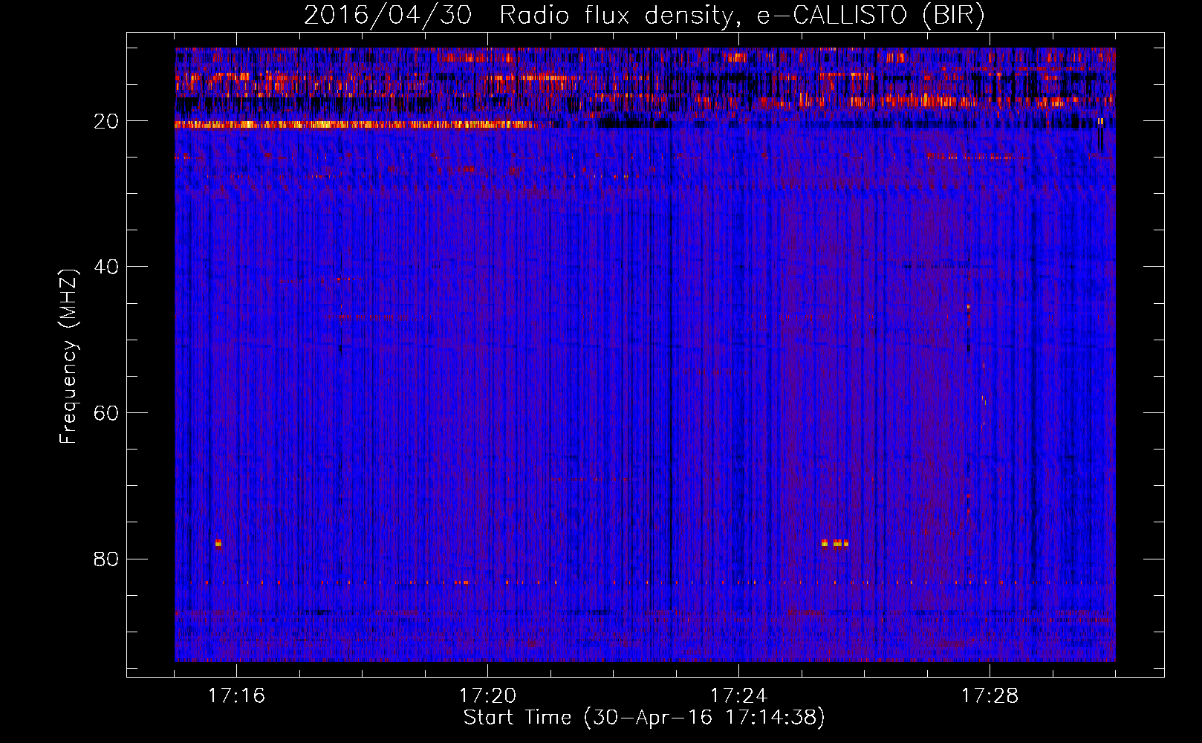Click the Start Time axis label
This screenshot has width=1202, height=743.
pyautogui.click(x=644, y=718)
